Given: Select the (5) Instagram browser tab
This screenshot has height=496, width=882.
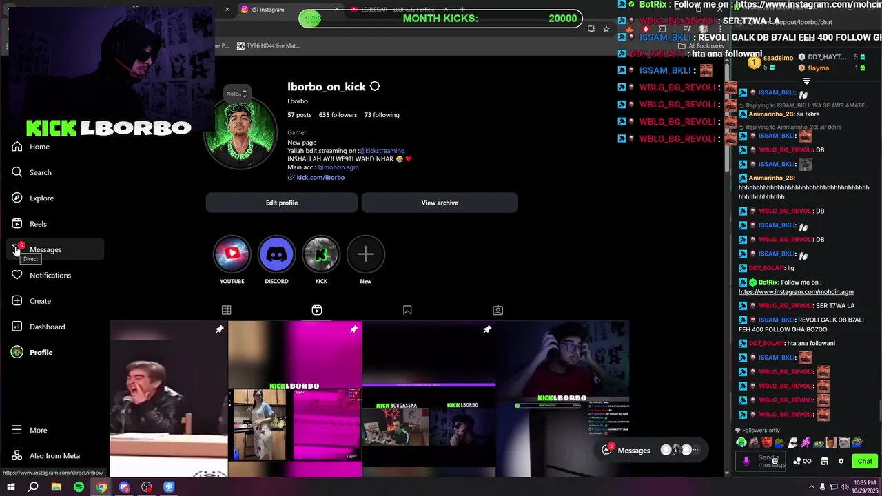Looking at the screenshot, I should pyautogui.click(x=289, y=10).
